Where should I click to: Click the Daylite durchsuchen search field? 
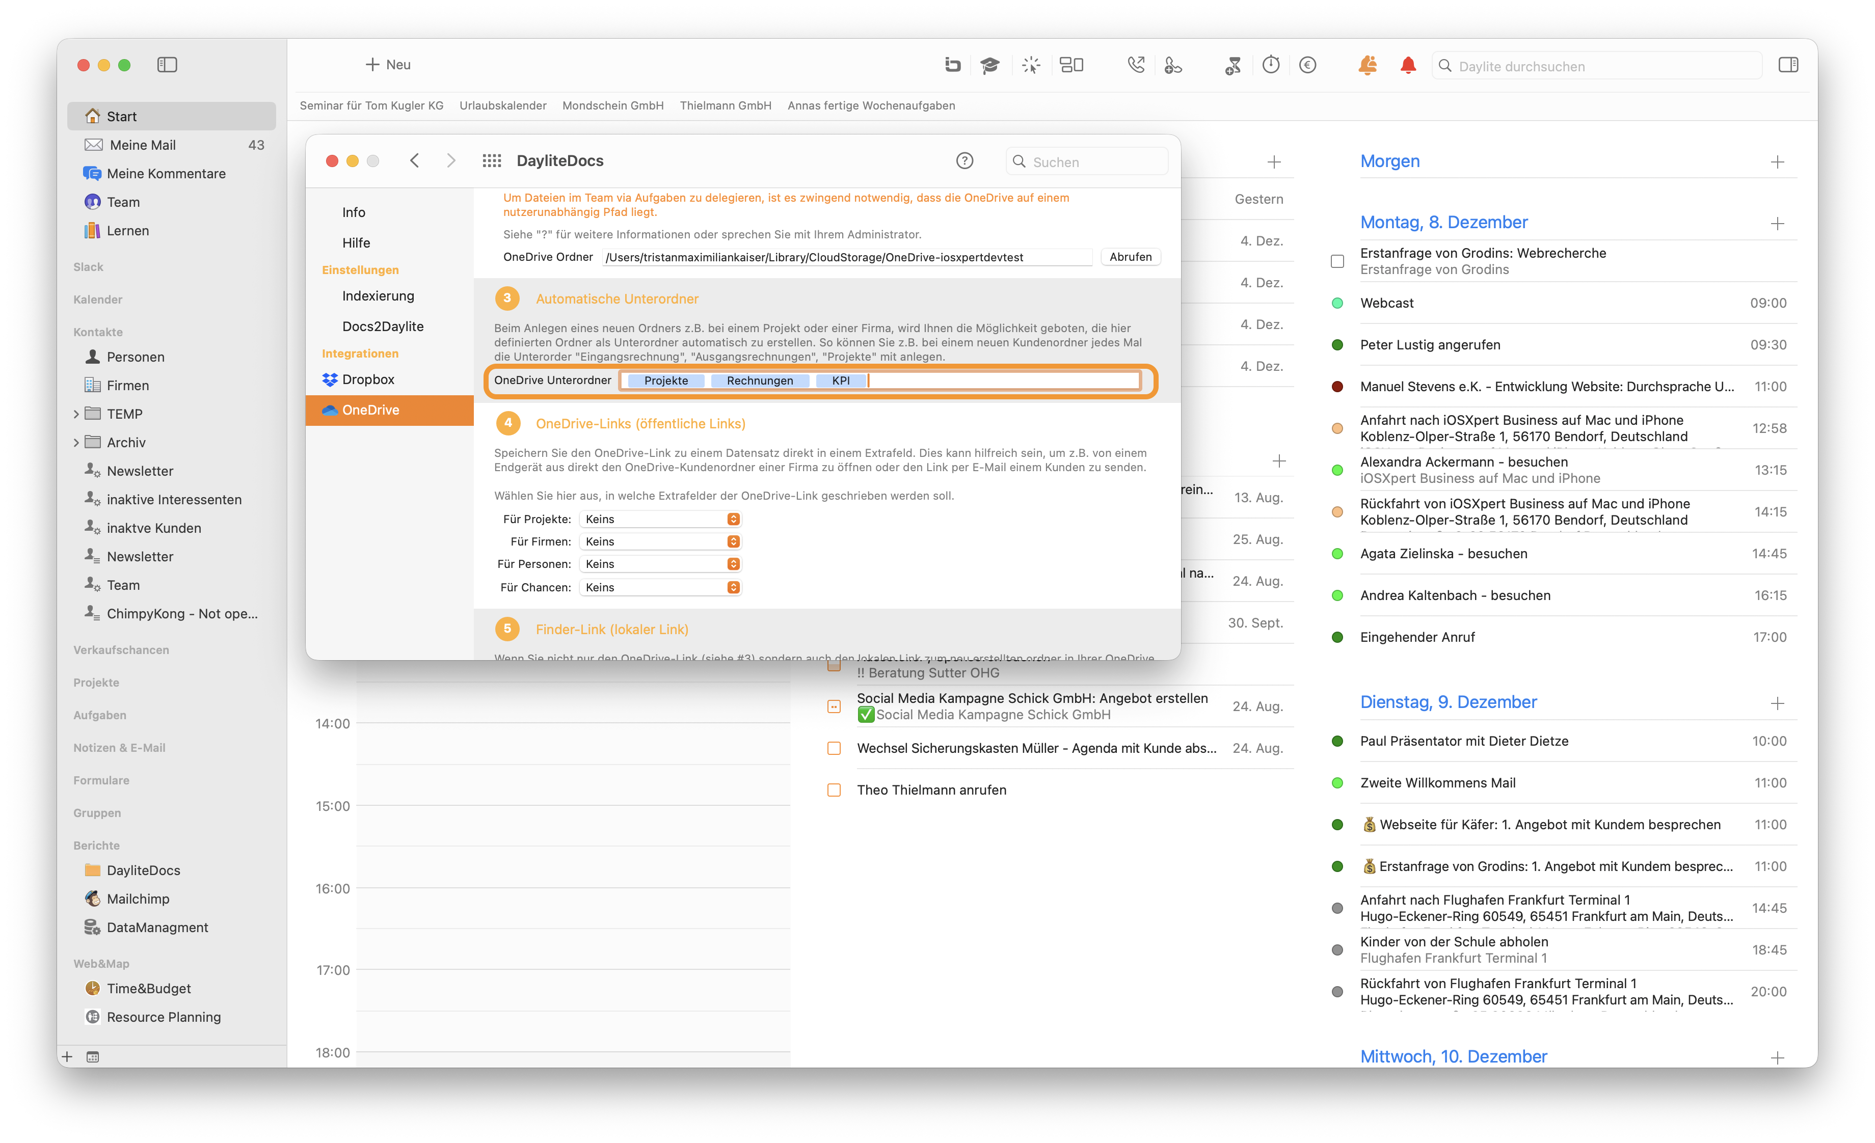click(1596, 65)
